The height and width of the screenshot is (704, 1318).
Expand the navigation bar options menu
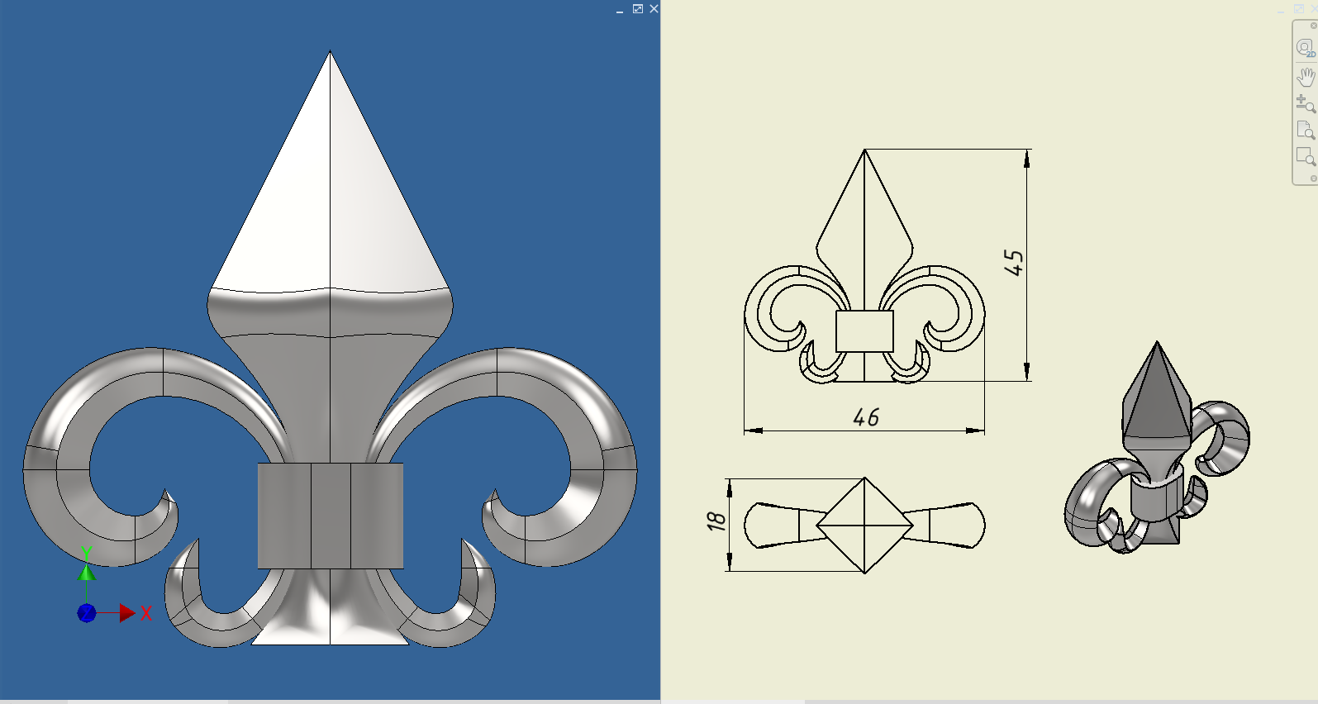(x=1313, y=178)
